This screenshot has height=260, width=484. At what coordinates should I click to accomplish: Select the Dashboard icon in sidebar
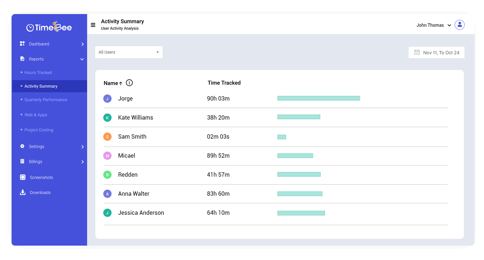(x=22, y=43)
